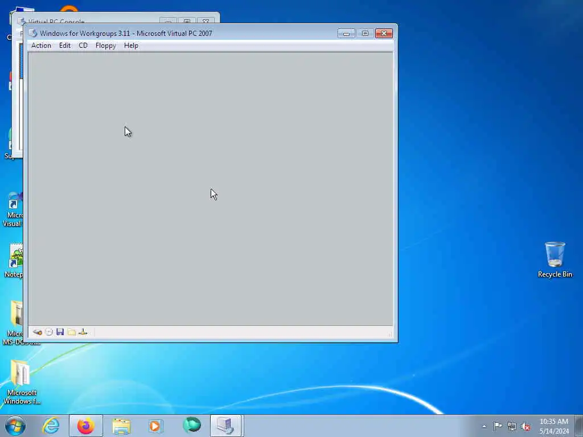
Task: Select the Recycle Bin desktop icon
Action: point(555,259)
